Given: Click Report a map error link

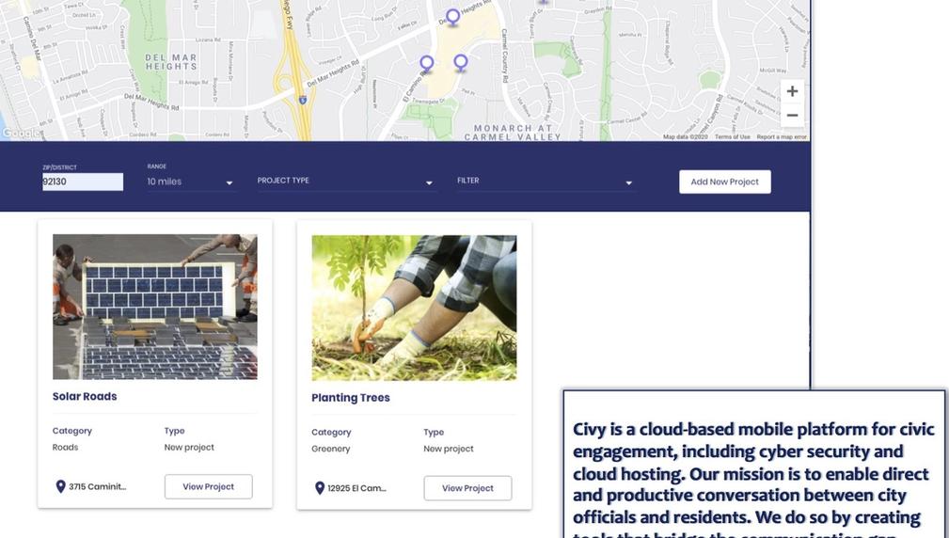Looking at the screenshot, I should coord(782,136).
